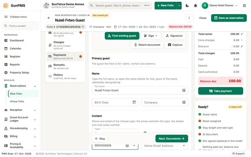Click the stay dates 17-Oct-2026 to 18-Oct-2026
Image resolution: width=251 pixels, height=157 pixels.
pyautogui.click(x=137, y=27)
